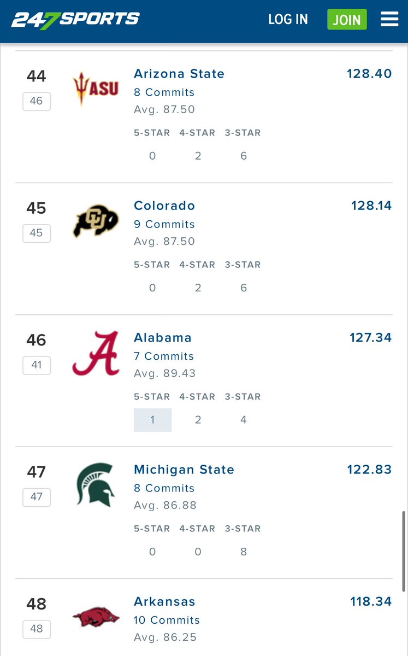Select the Arkansas Razorback logo
The height and width of the screenshot is (656, 408).
(96, 618)
